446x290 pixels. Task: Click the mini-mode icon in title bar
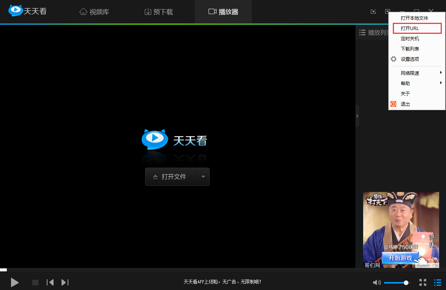tap(373, 11)
